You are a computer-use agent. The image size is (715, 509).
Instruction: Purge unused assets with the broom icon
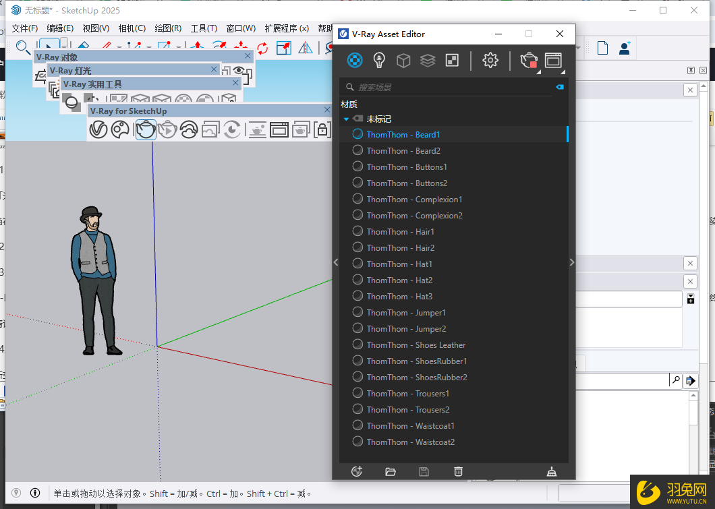(552, 472)
